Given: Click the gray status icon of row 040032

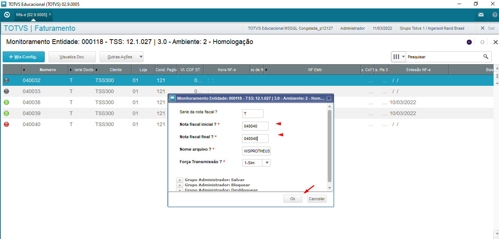Looking at the screenshot, I should [x=6, y=80].
